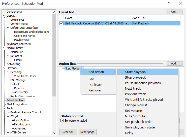Click the Reset all button
186x137 pixels.
click(x=68, y=132)
